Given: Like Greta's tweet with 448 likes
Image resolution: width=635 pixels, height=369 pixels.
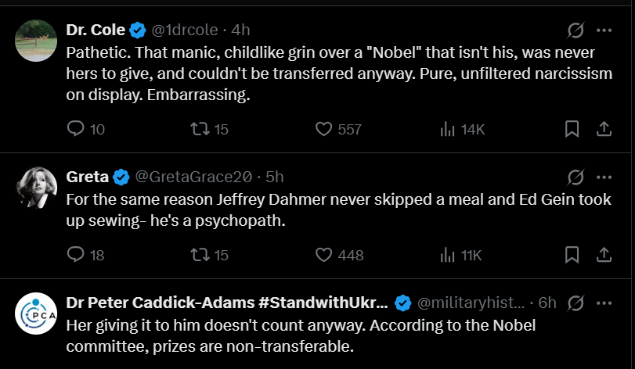Looking at the screenshot, I should (x=324, y=254).
